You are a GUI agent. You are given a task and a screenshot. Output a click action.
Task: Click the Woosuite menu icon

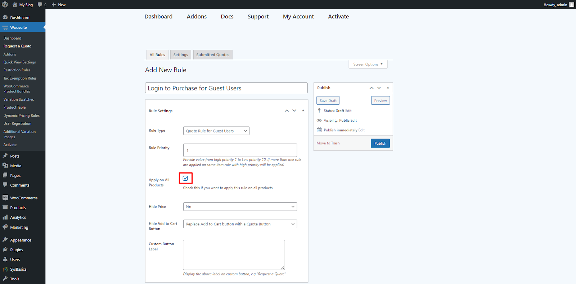pyautogui.click(x=5, y=27)
